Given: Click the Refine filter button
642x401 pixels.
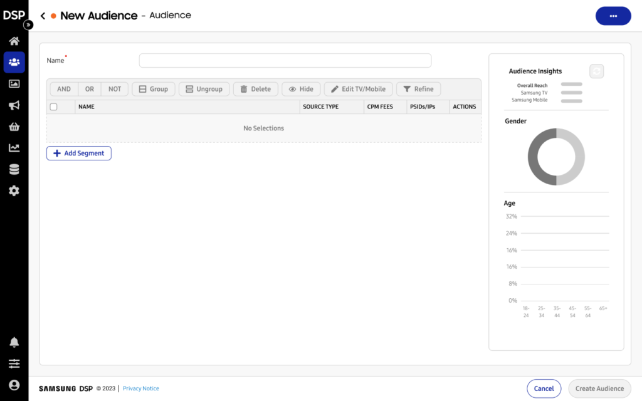Looking at the screenshot, I should (x=418, y=89).
